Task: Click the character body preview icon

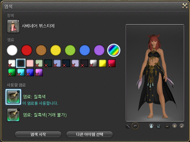Action: coord(151,126)
